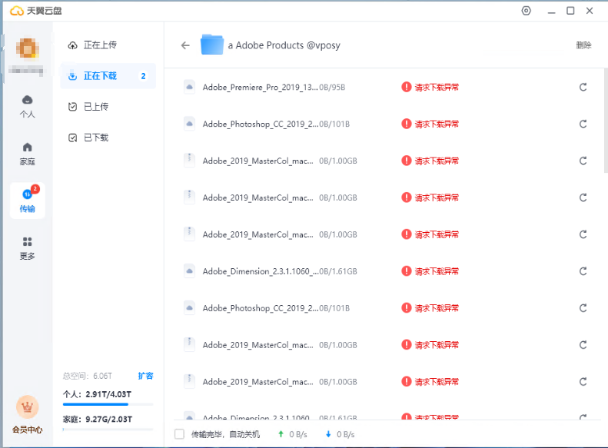
Task: Click error icon on first Adobe_Dimension row
Action: (406, 271)
